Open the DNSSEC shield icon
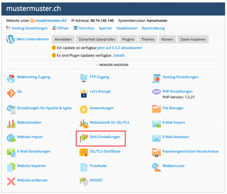This screenshot has width=227, height=194. click(x=84, y=181)
